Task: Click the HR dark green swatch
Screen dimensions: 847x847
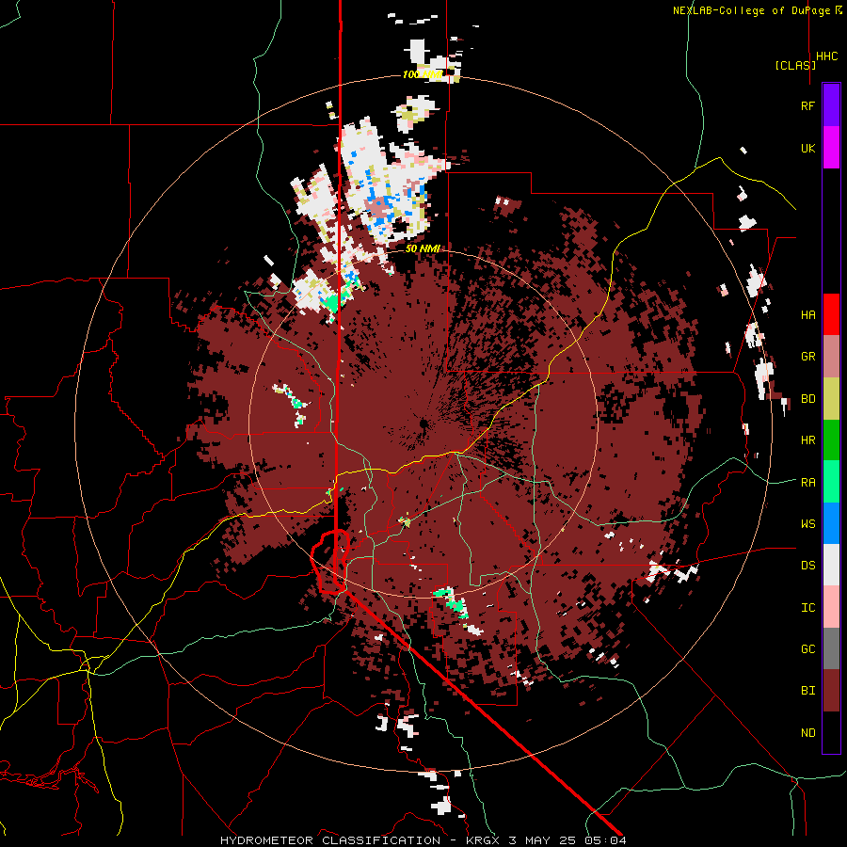Action: pos(831,440)
